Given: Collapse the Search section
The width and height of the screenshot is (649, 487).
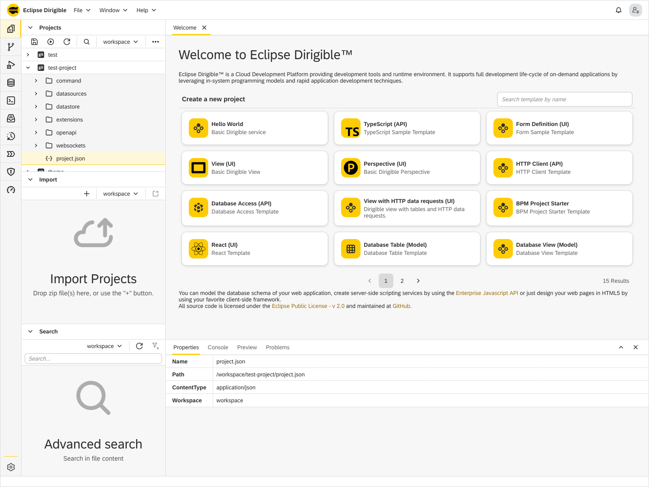Looking at the screenshot, I should pyautogui.click(x=30, y=331).
